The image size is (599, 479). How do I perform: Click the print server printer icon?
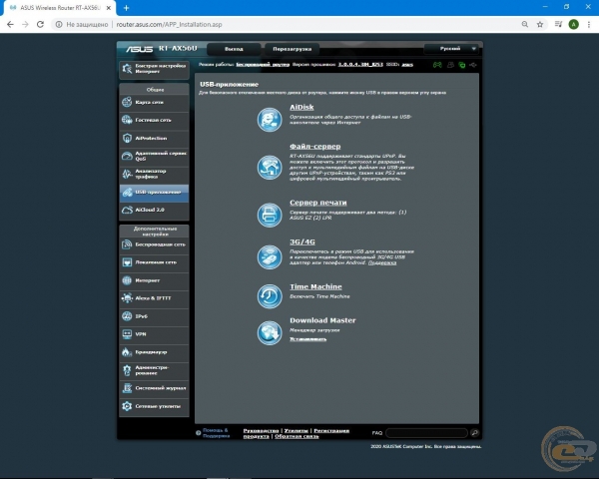pyautogui.click(x=270, y=215)
